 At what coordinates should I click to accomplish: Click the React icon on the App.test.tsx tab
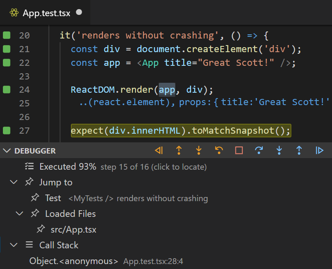[14, 13]
